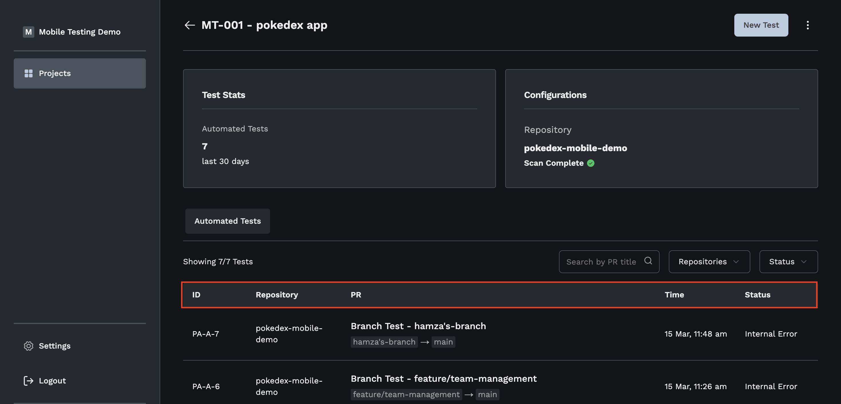
Task: Open the three-dot more options menu
Action: tap(807, 25)
